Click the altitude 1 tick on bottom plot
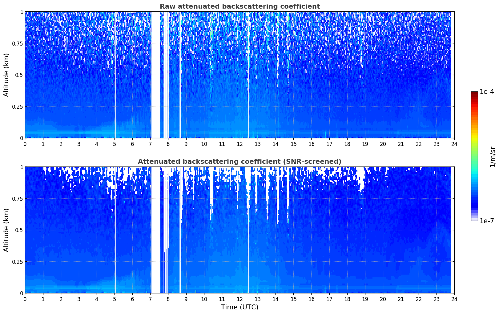This screenshot has height=314, width=499. (x=22, y=167)
